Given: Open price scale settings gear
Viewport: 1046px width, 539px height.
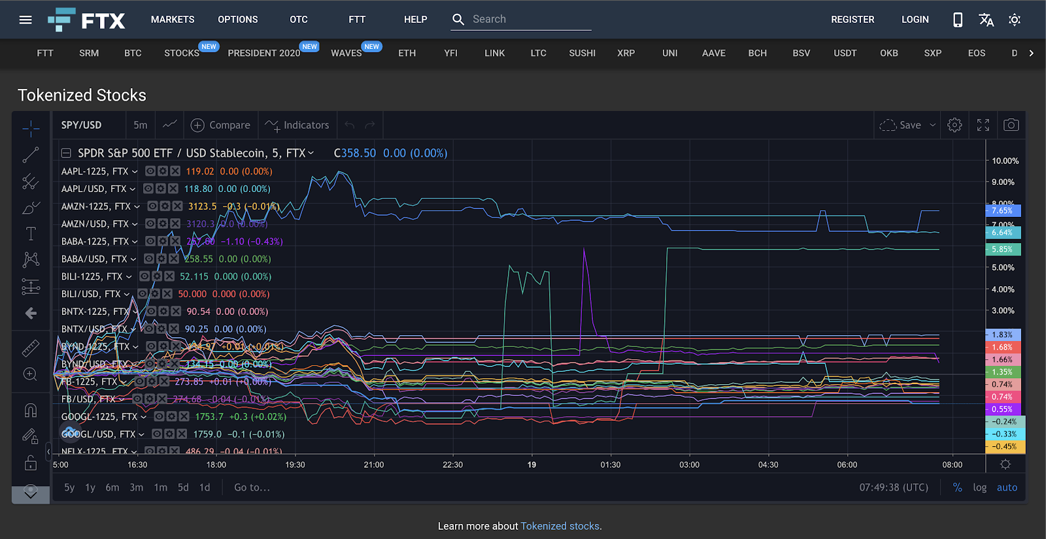Looking at the screenshot, I should [x=1005, y=464].
